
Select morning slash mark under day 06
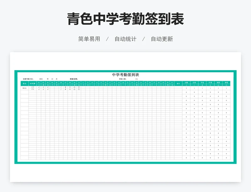tap(61, 87)
